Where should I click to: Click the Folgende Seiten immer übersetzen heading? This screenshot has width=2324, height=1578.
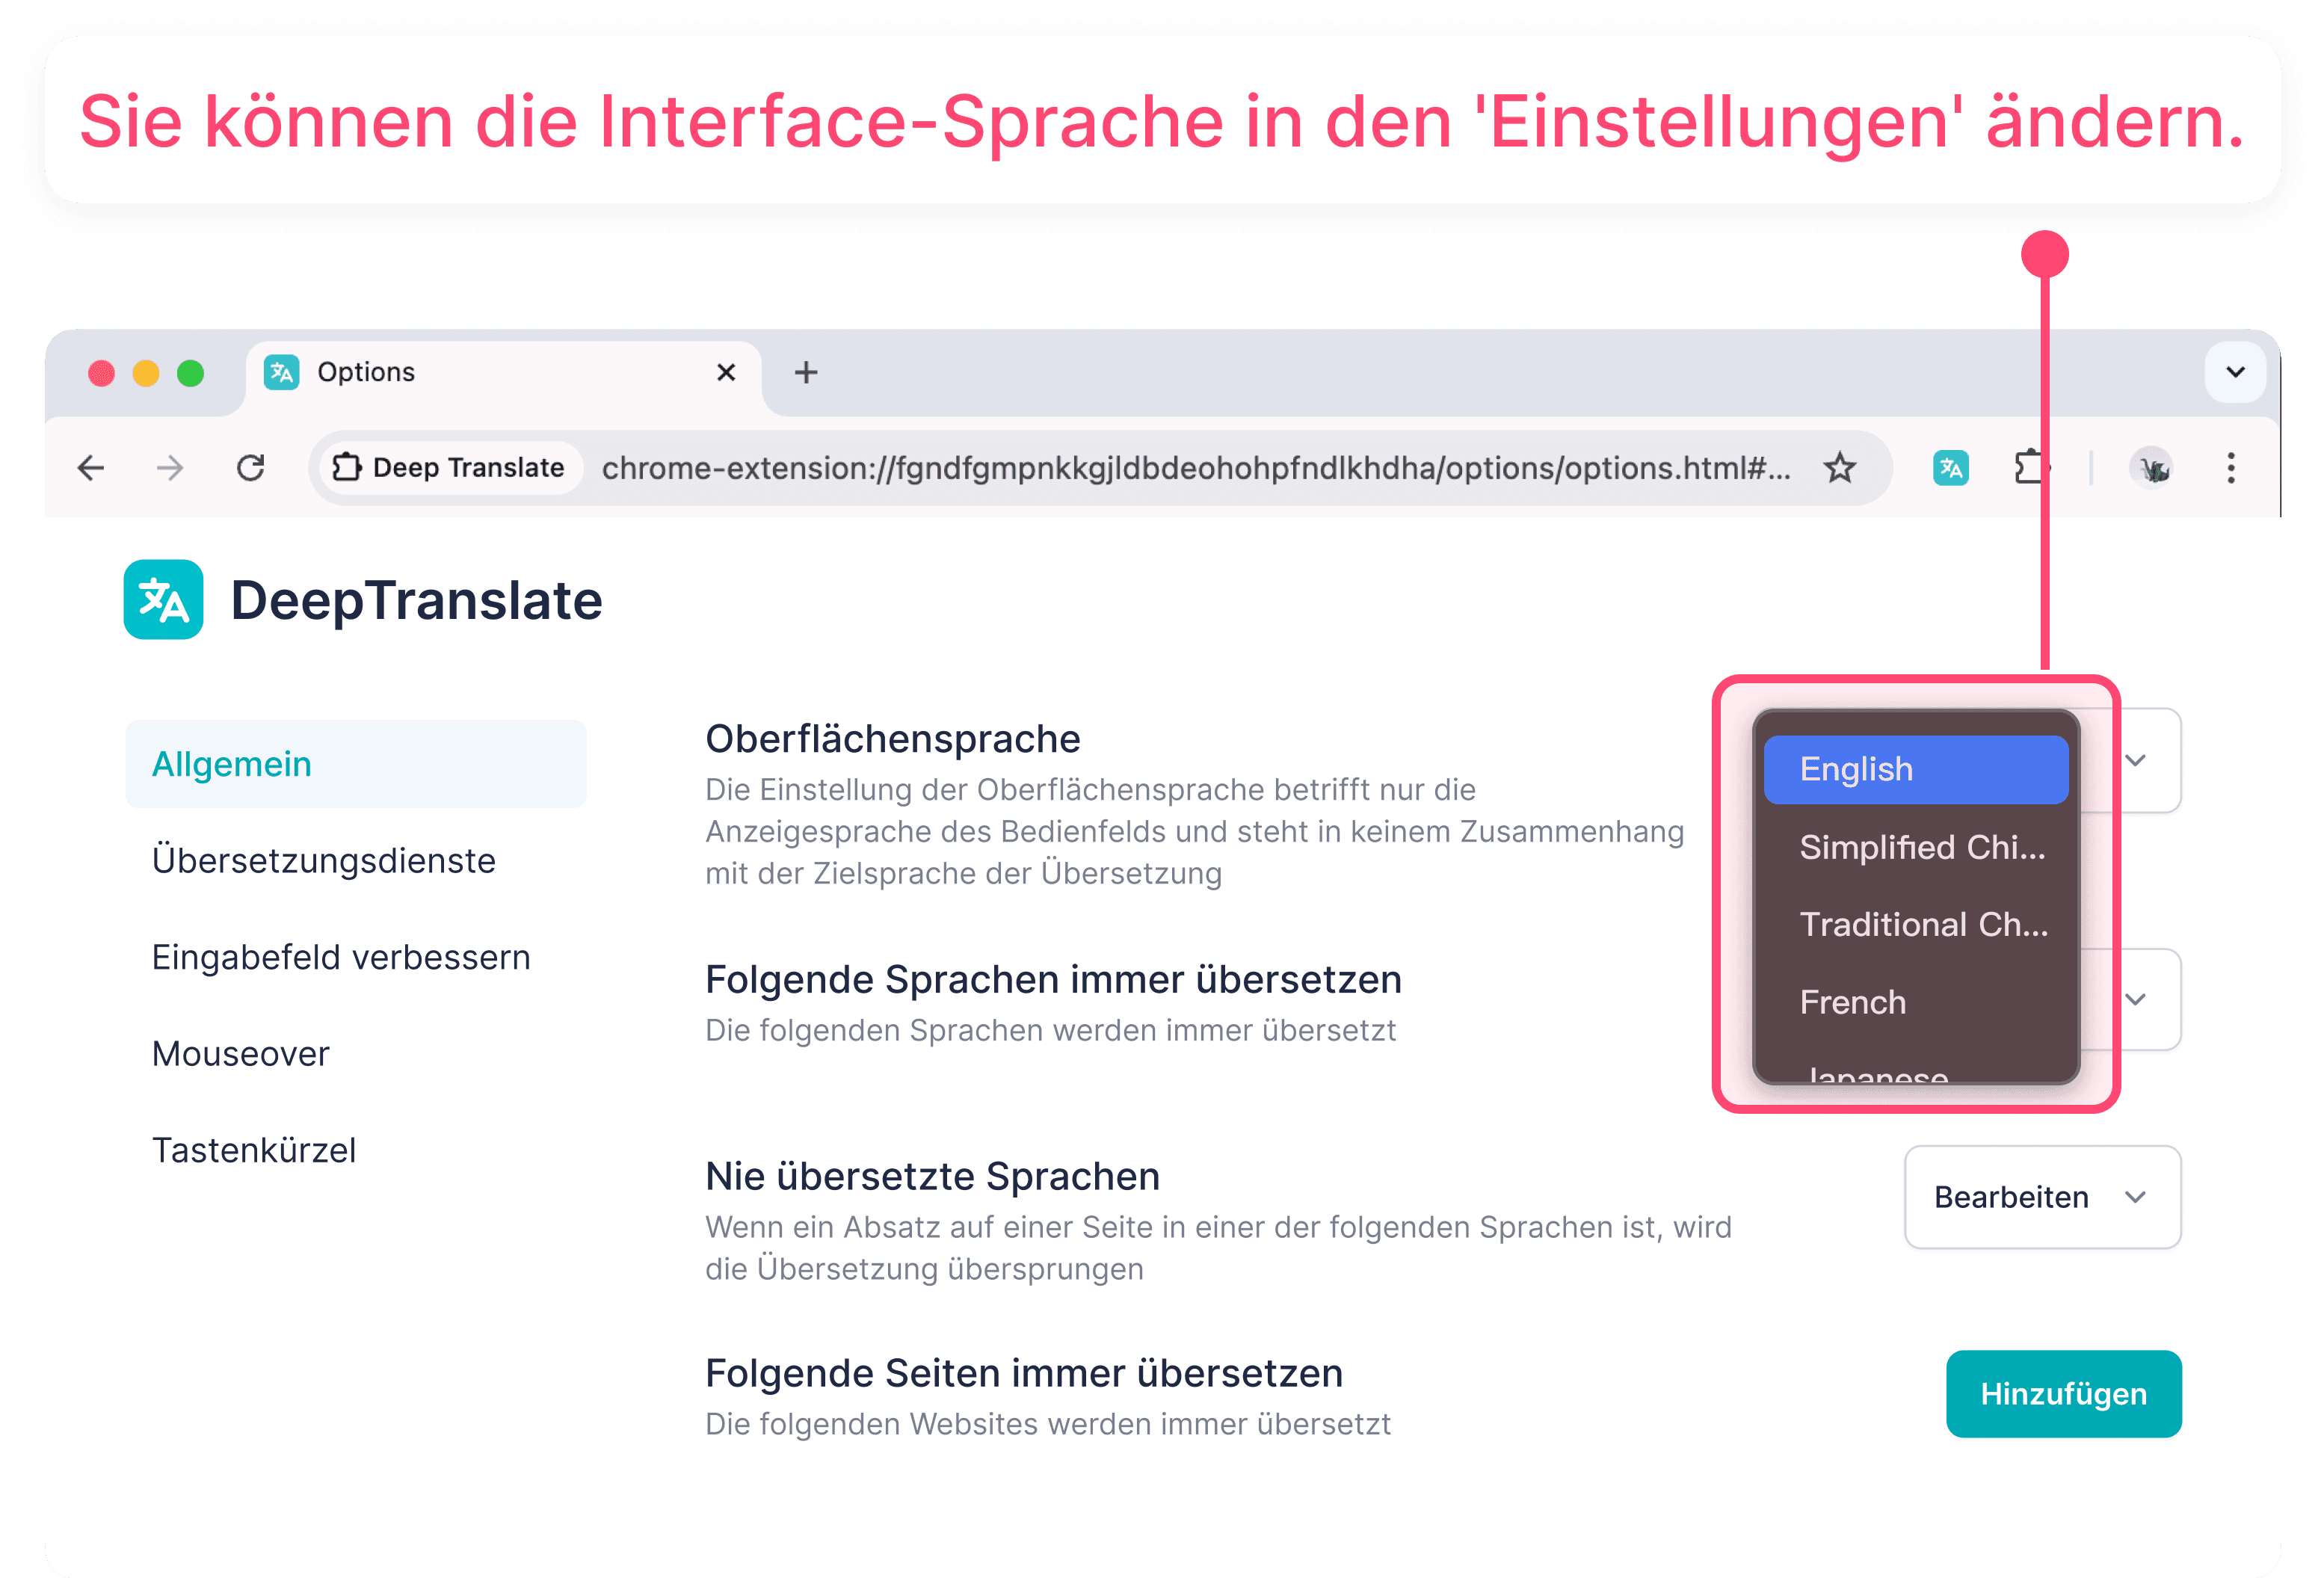point(1024,1374)
